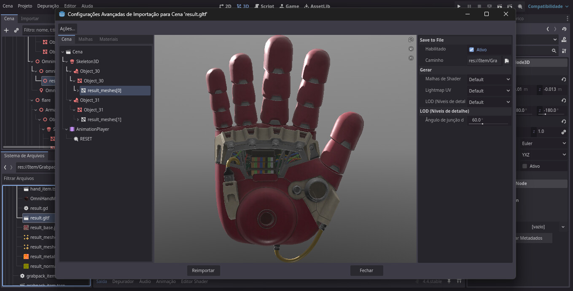The image size is (573, 291).
Task: Click the Filtrar Arquivos search field
Action: (x=29, y=178)
